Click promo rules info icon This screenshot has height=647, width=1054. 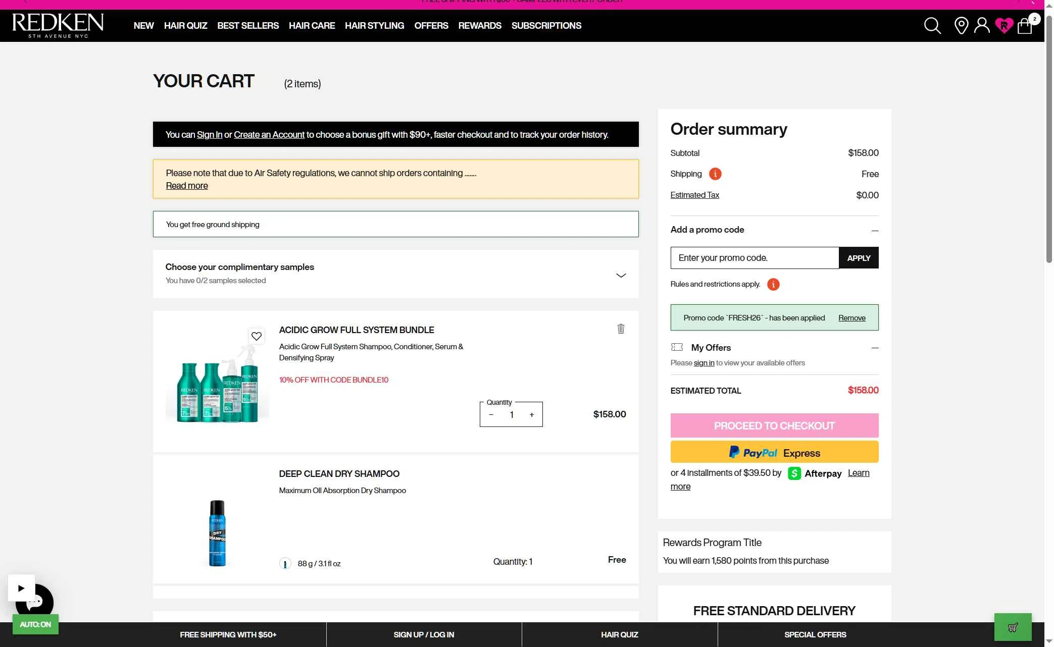773,285
